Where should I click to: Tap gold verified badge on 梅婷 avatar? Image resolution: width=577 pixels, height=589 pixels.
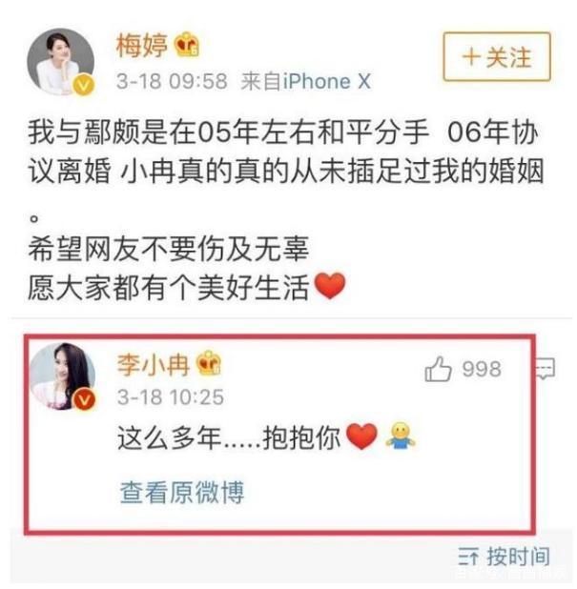click(83, 85)
